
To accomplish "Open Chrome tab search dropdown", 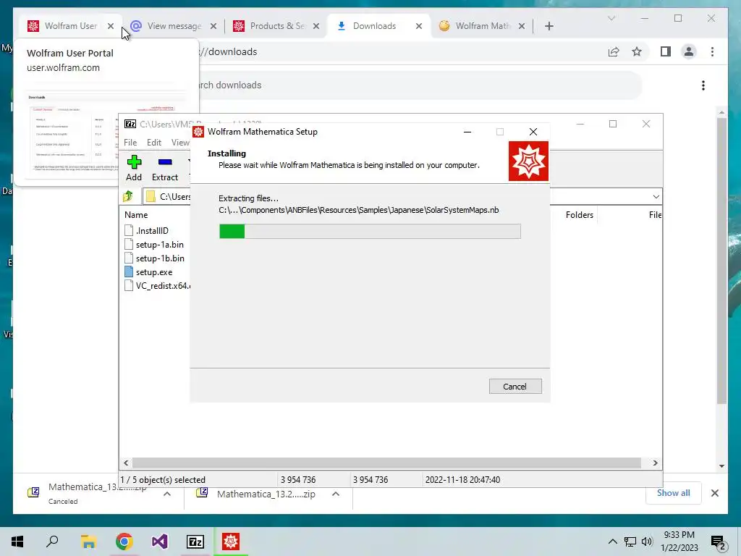I will coord(611,18).
